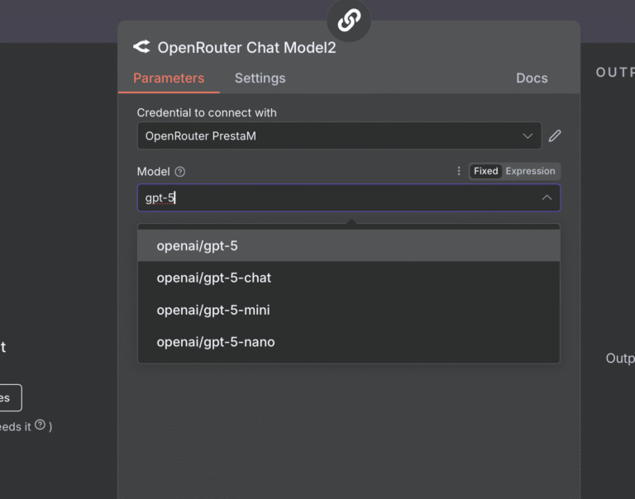Click into the Model search field
Viewport: 635px width, 499px height.
tap(349, 198)
